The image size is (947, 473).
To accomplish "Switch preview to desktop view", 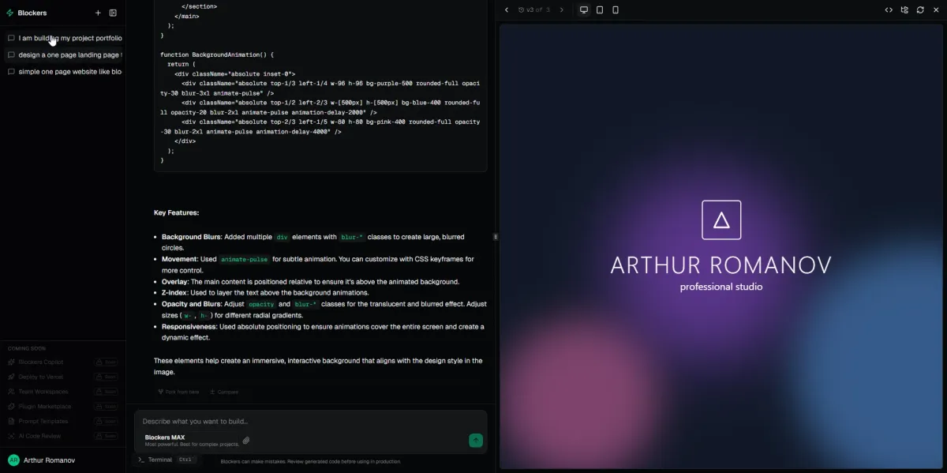I will click(584, 10).
